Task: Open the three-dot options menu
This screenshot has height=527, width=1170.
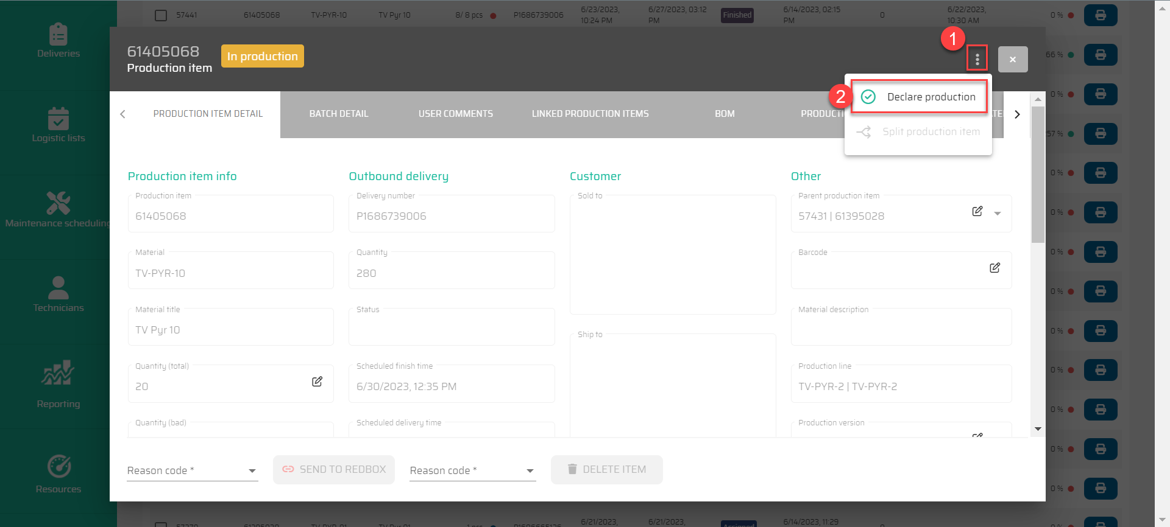Action: (x=977, y=59)
